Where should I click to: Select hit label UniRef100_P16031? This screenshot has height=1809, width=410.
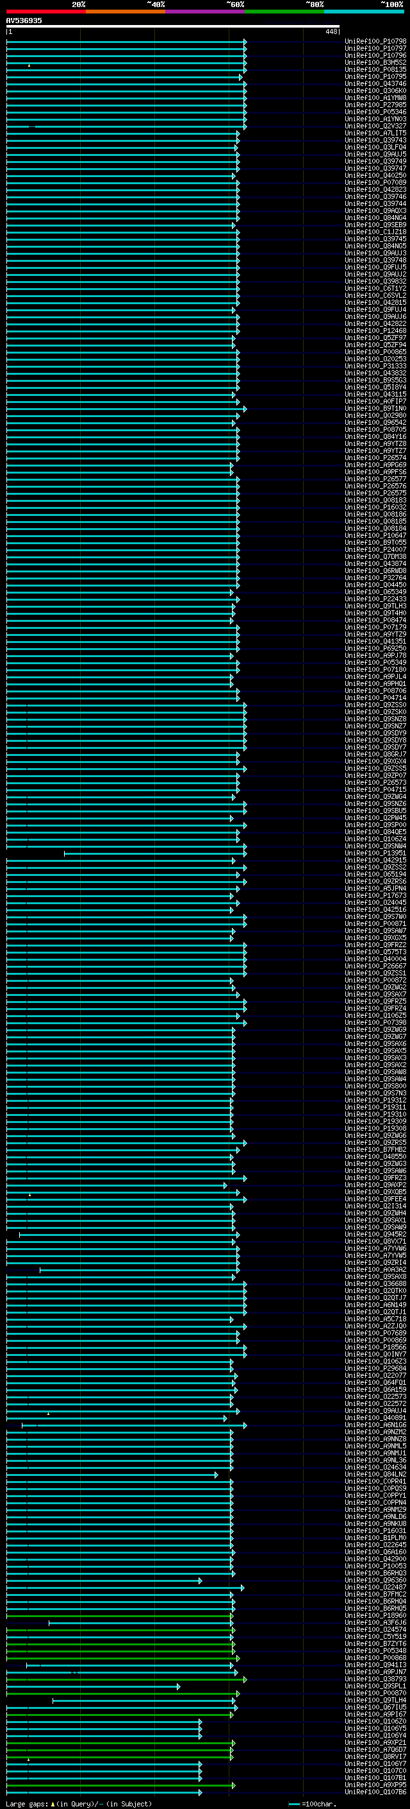coord(375,1530)
